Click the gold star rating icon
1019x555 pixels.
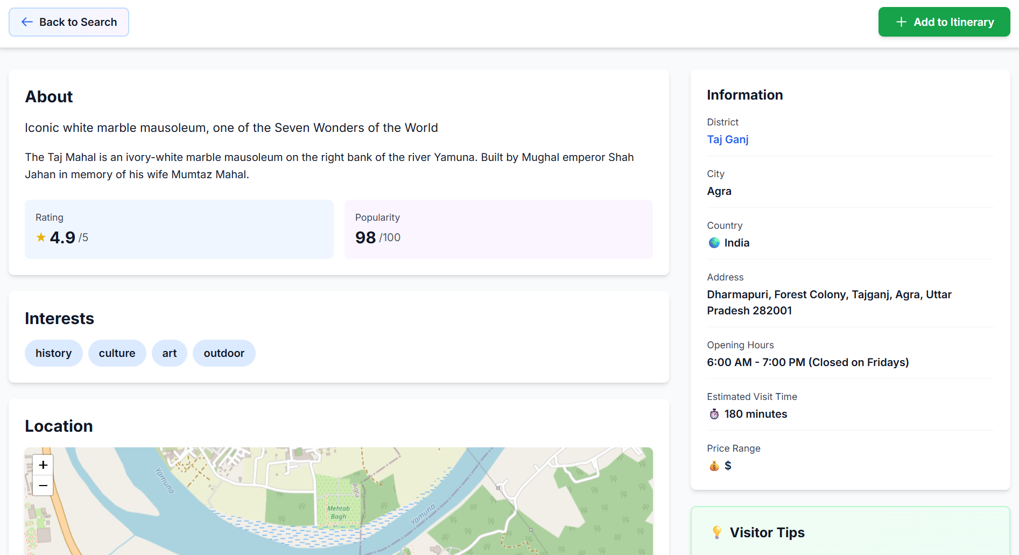point(41,237)
